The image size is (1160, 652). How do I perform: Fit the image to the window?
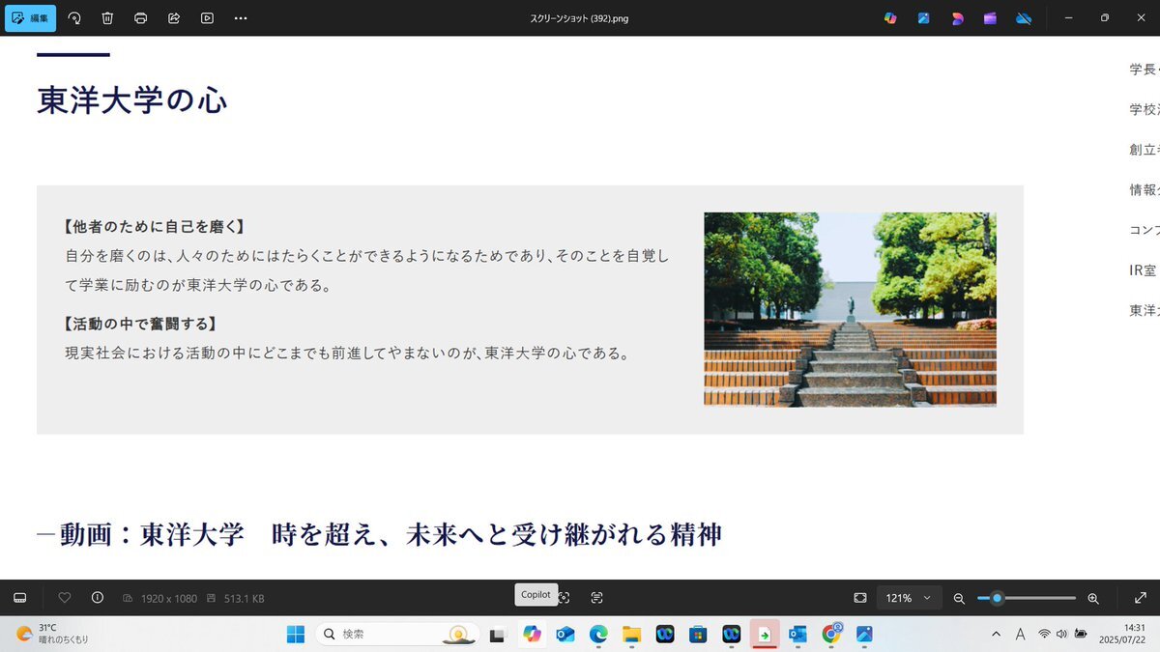(860, 598)
